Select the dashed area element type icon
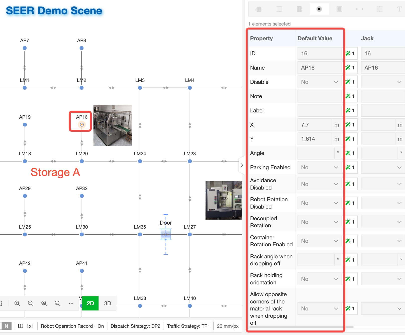This screenshot has width=405, height=335. pyautogui.click(x=380, y=9)
